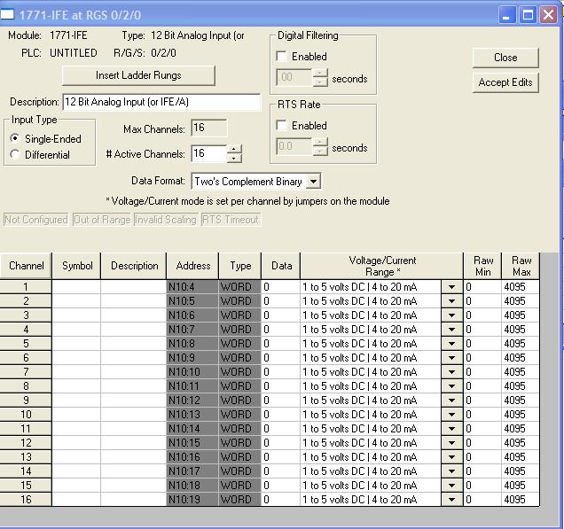Open the range dropdown for channel 2

click(x=451, y=300)
